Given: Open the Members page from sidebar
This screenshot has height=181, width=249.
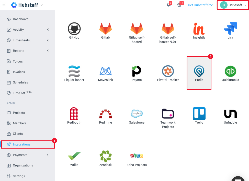Looking at the screenshot, I should (20, 123).
